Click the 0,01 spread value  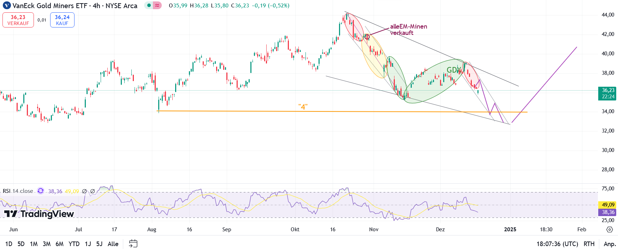[42, 20]
